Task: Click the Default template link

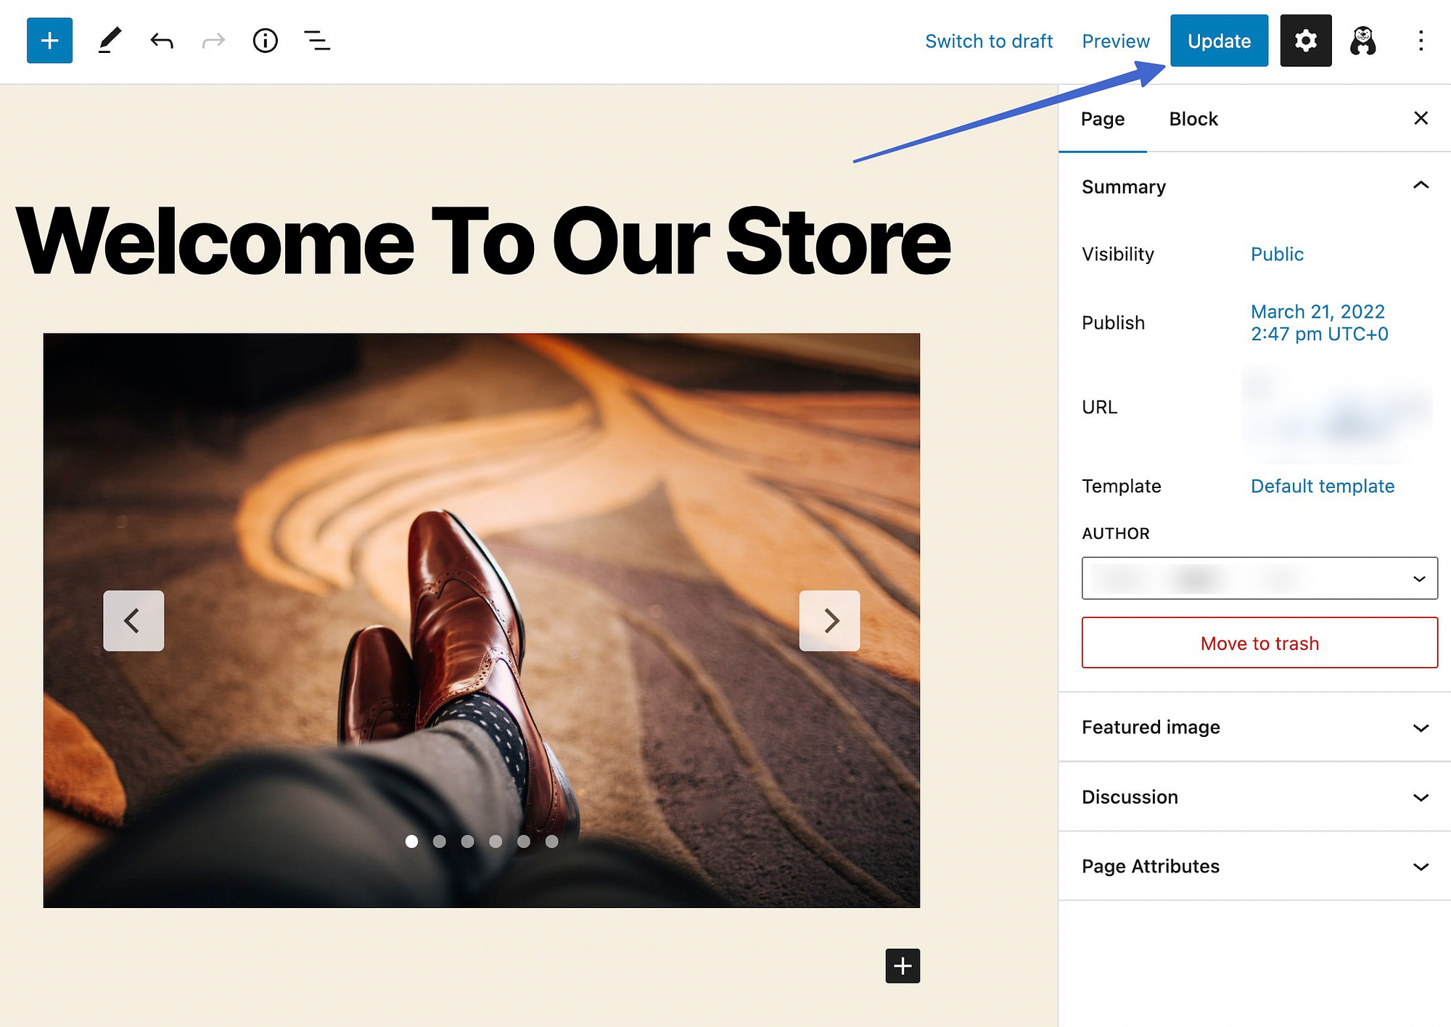Action: (1321, 484)
